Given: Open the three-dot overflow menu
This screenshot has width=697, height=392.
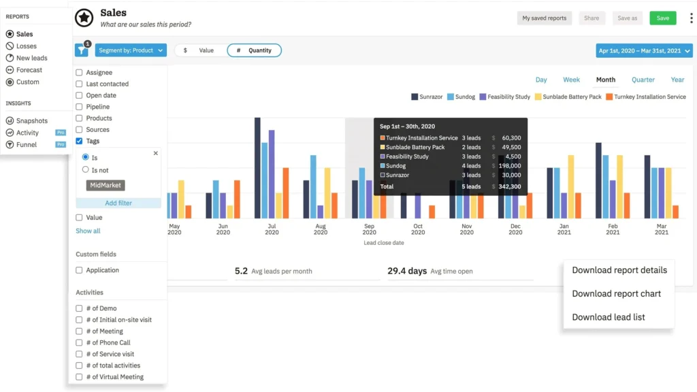Looking at the screenshot, I should 692,18.
